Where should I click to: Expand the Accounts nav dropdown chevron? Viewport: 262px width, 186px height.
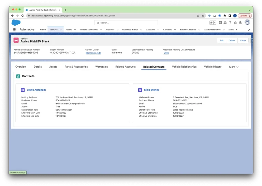click(159, 30)
